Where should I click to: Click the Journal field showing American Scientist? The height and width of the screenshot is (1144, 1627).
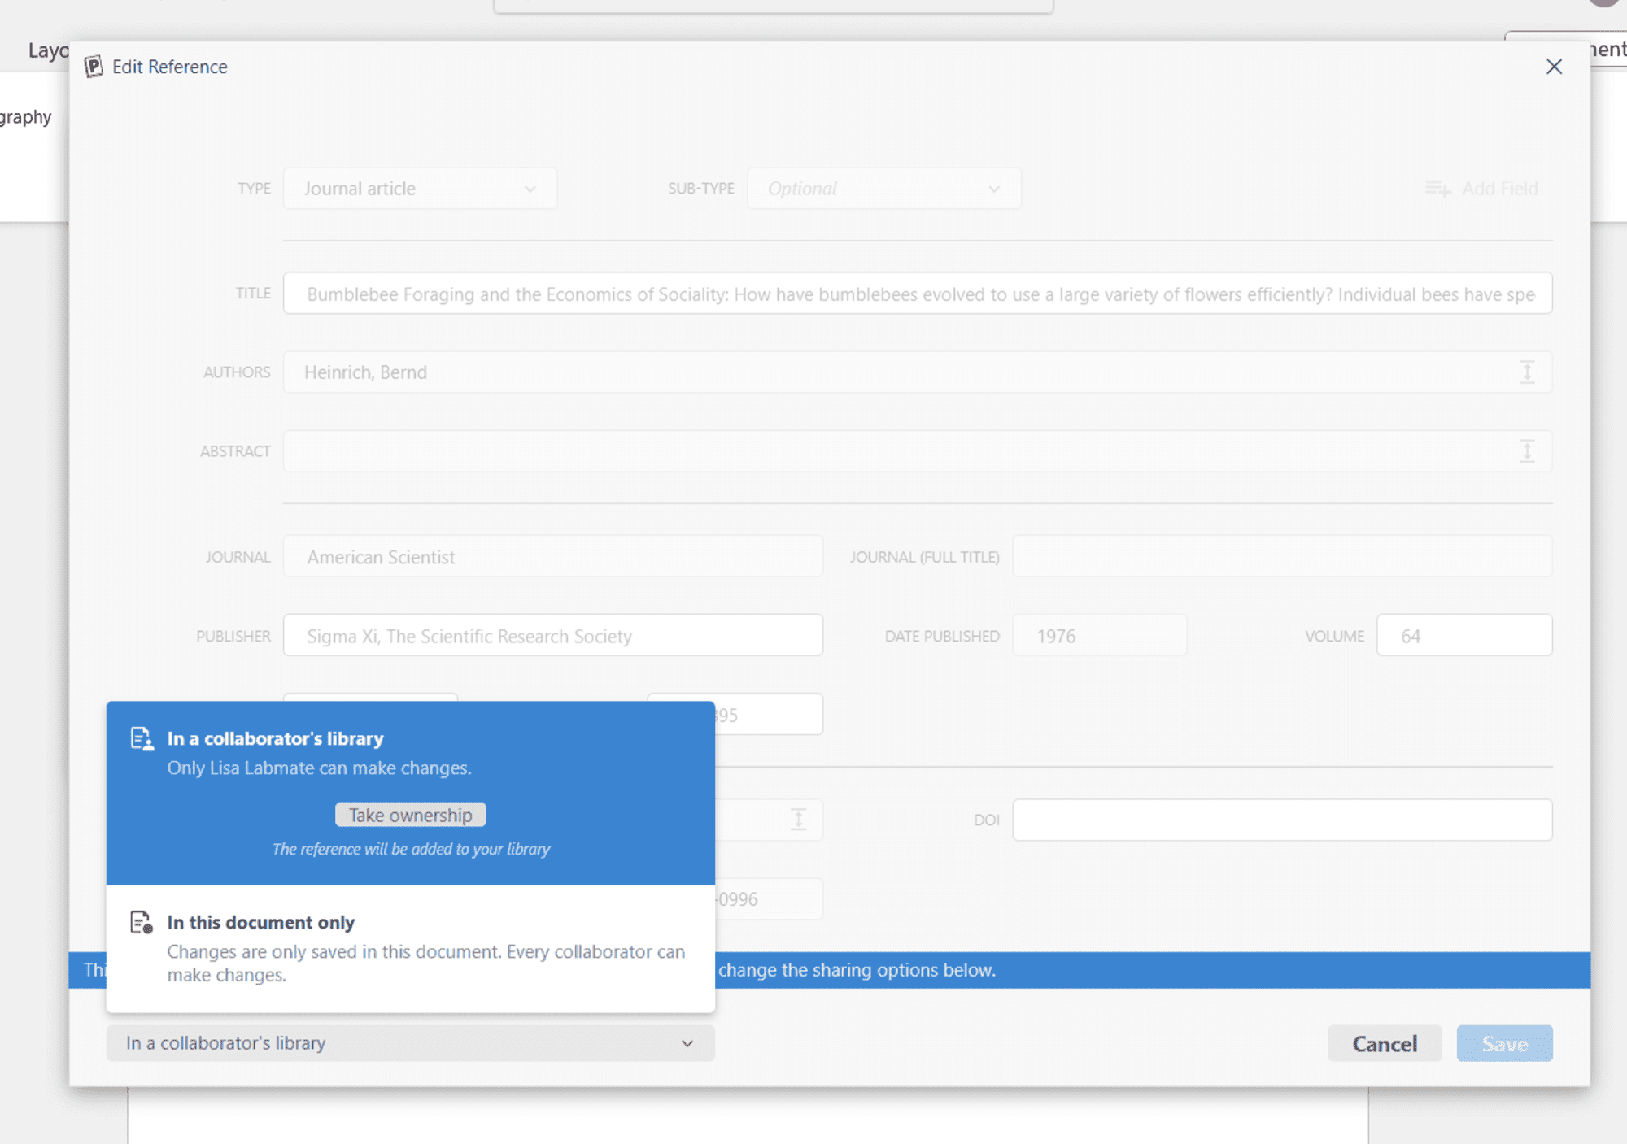coord(552,557)
